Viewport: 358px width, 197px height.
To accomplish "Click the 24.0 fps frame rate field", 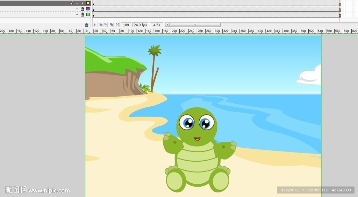I will pyautogui.click(x=140, y=25).
